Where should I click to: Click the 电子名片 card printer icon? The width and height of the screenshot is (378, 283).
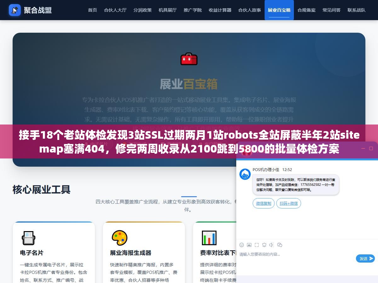coord(28,238)
